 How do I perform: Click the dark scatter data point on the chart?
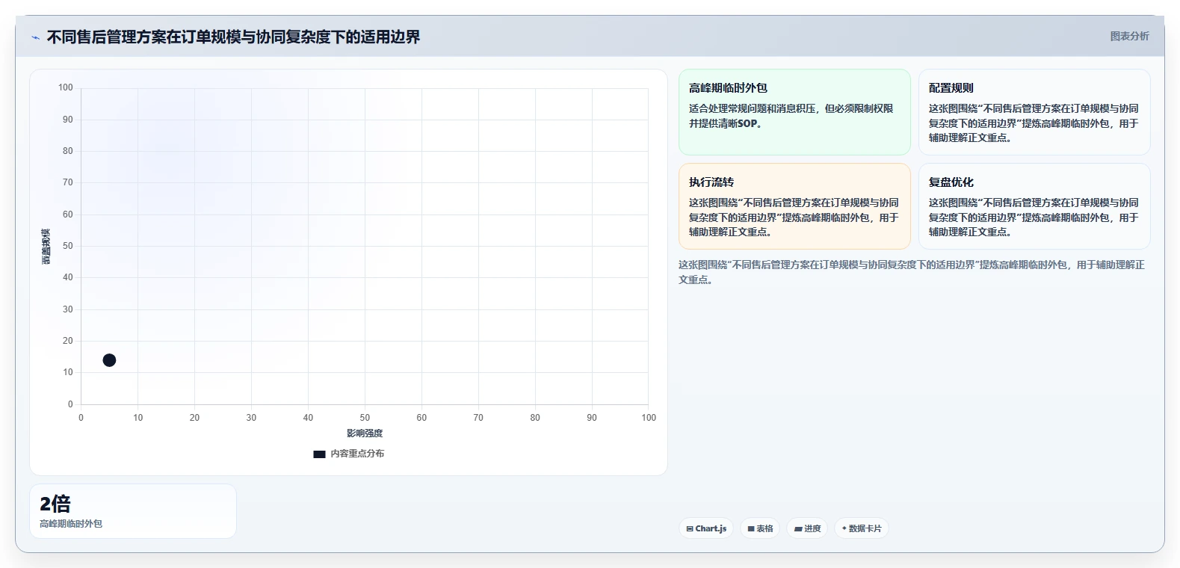(x=109, y=360)
